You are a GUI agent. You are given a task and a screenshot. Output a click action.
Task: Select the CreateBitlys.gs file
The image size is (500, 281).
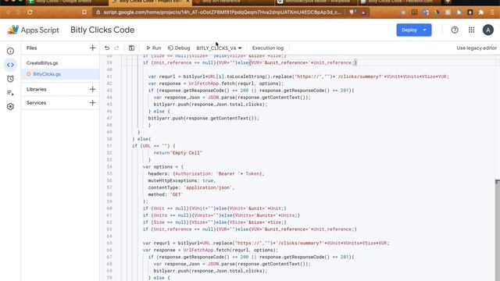42,63
